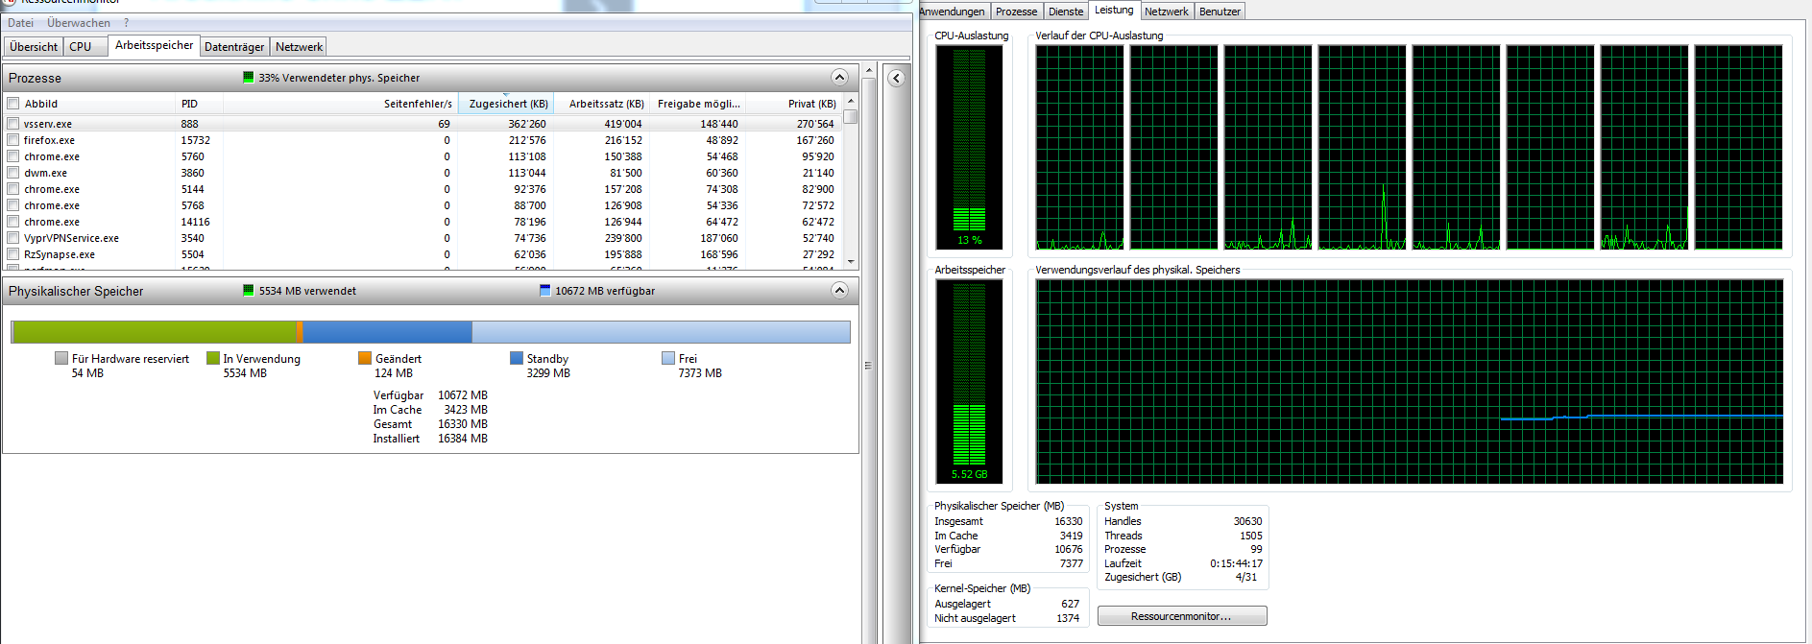1812x644 pixels.
Task: Sort by Abbild column header
Action: 91,104
